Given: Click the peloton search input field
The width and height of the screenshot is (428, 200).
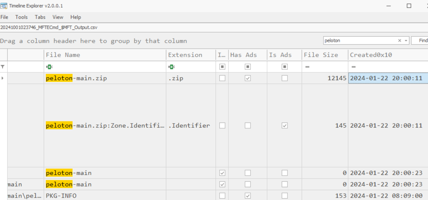Looking at the screenshot, I should (x=360, y=41).
